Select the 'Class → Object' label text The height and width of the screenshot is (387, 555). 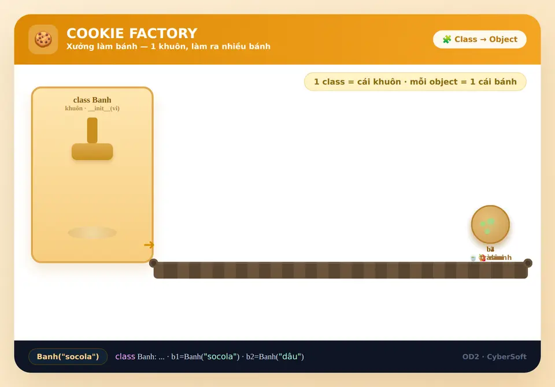[486, 39]
